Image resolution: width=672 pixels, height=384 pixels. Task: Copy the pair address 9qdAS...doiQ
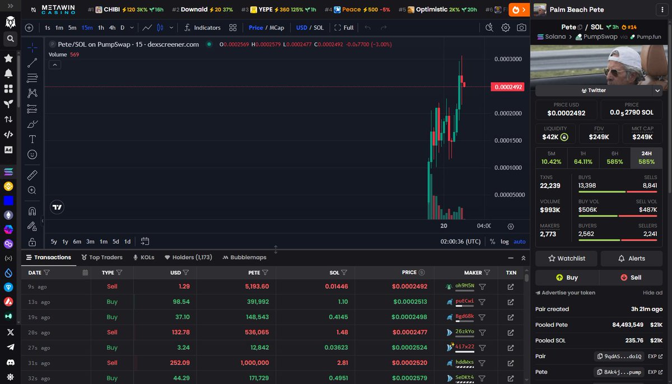click(x=618, y=356)
